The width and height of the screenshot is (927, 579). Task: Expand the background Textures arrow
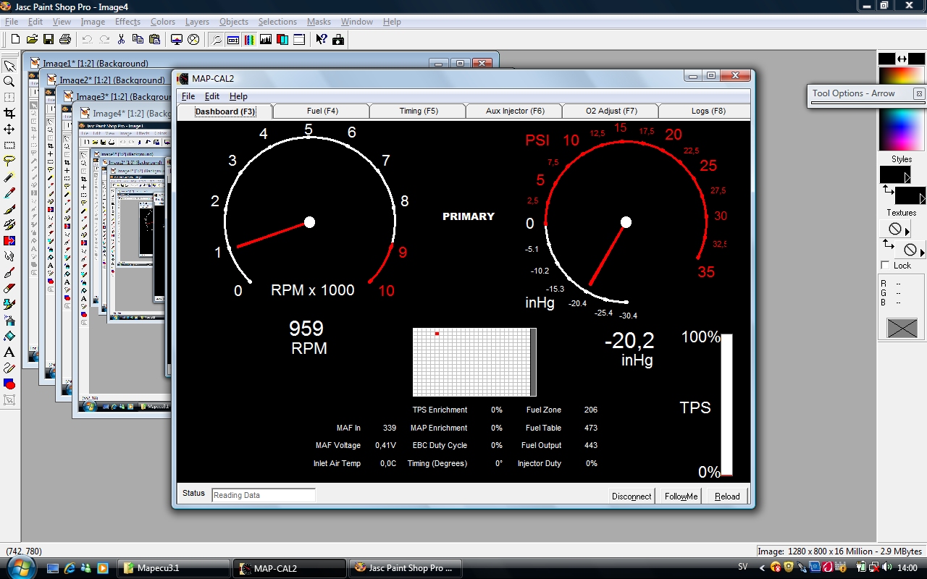pyautogui.click(x=922, y=253)
